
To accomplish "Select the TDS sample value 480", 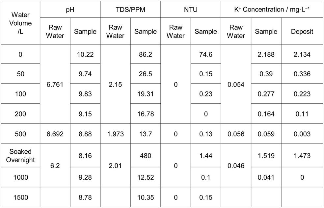I will pos(146,155).
